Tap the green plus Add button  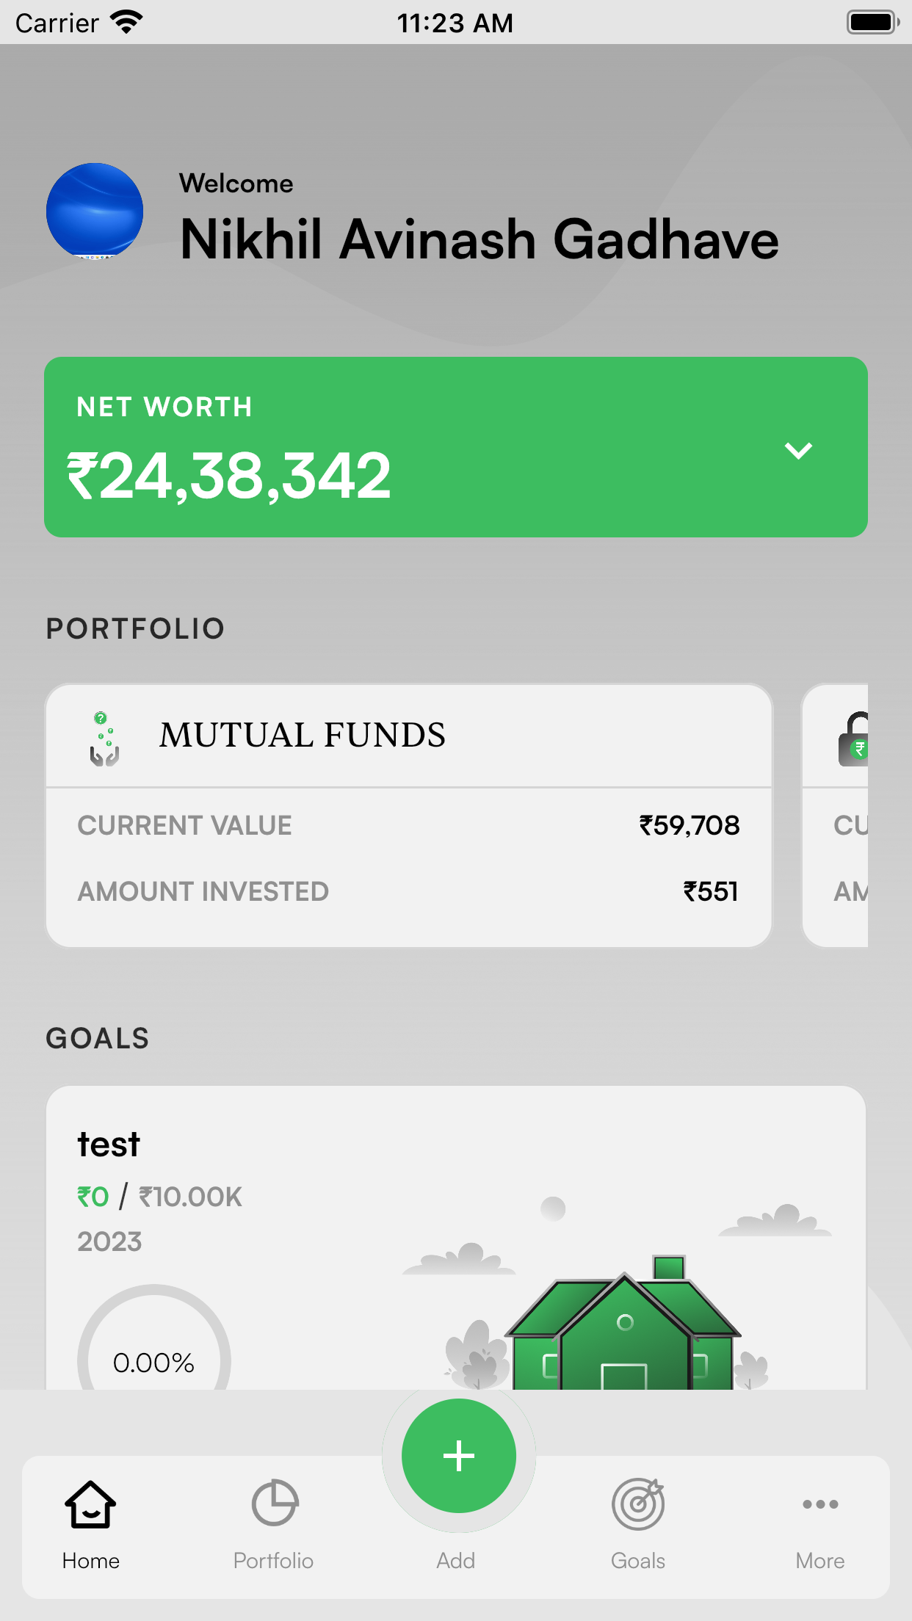coord(459,1456)
